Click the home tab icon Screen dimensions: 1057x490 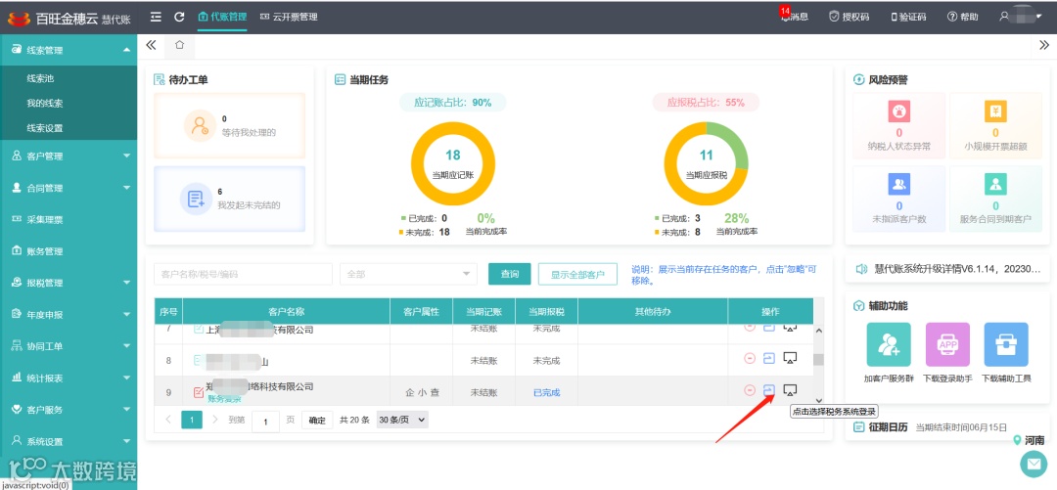click(x=179, y=45)
